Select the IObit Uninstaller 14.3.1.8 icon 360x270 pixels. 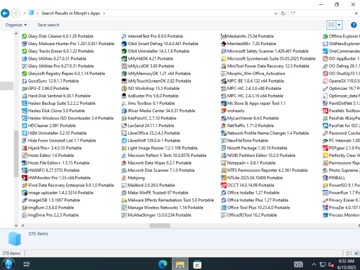coord(124,51)
